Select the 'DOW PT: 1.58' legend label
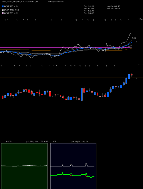 click(x=11, y=13)
